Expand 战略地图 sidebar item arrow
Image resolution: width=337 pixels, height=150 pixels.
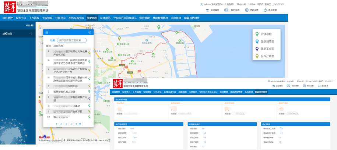[31, 33]
